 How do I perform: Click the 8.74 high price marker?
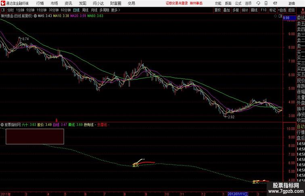25,39
